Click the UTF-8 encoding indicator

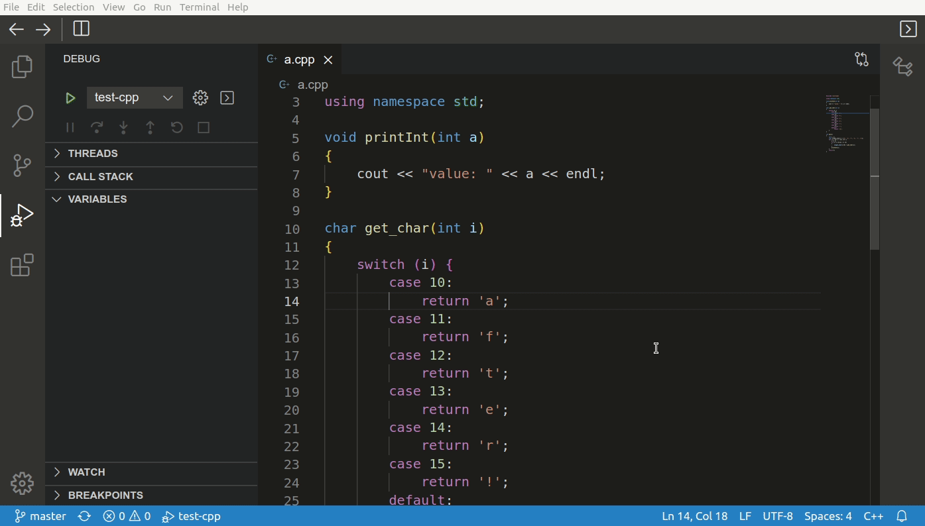[778, 516]
